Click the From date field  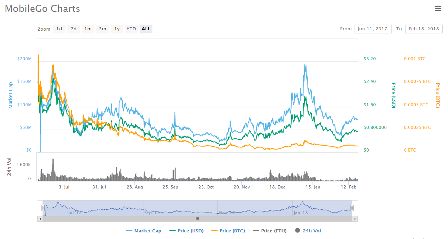coord(373,29)
